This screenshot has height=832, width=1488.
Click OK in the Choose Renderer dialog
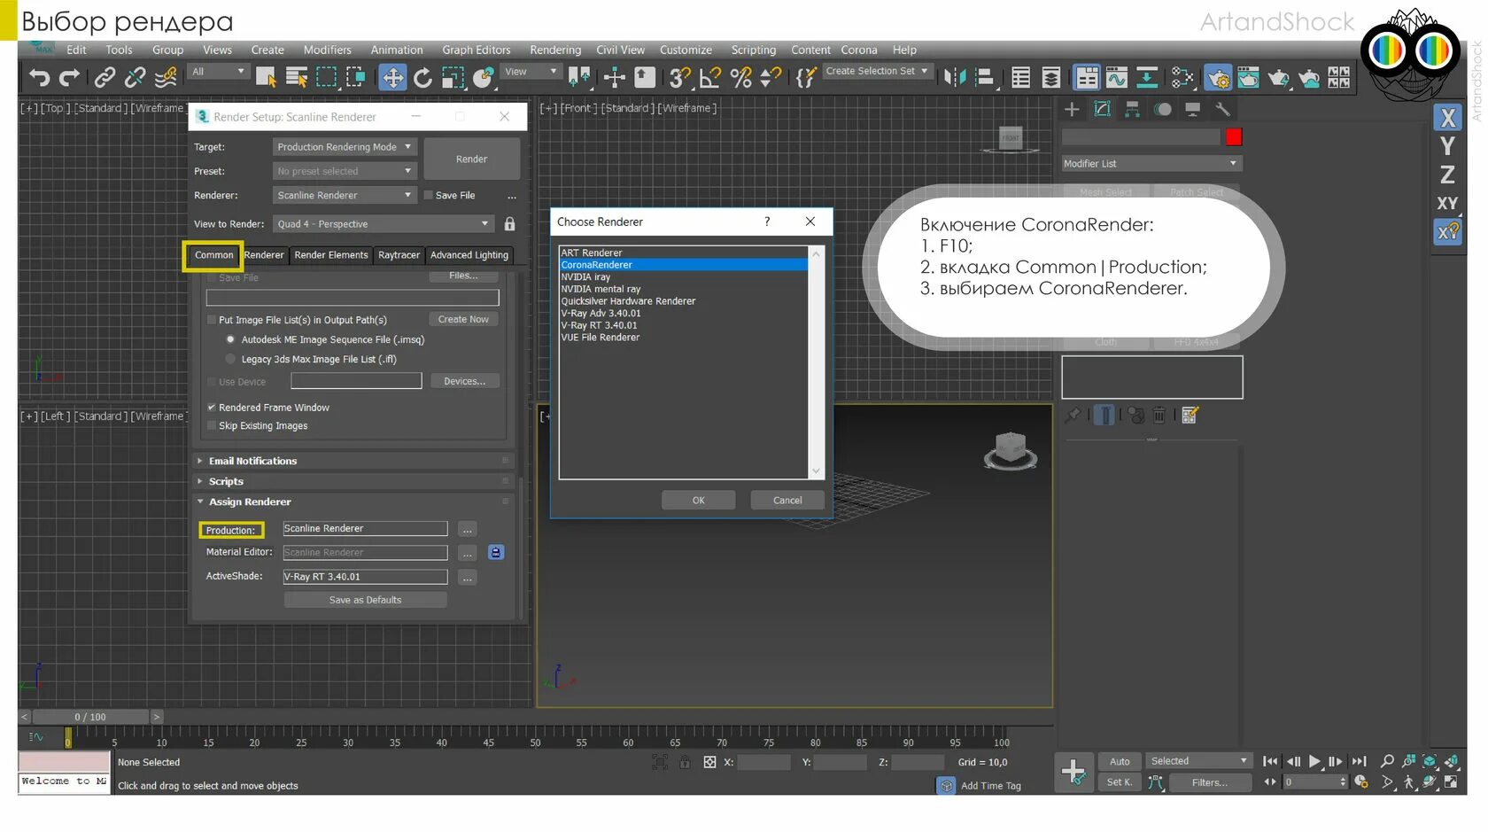699,501
